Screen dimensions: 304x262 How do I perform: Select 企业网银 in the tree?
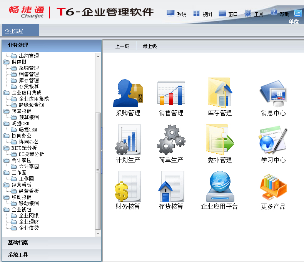pos(29,216)
